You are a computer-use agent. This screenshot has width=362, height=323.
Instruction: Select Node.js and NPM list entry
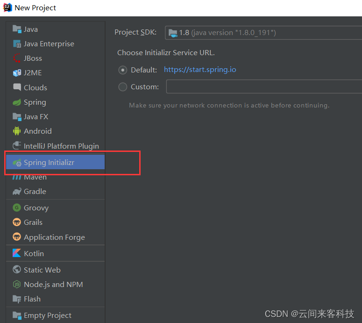pyautogui.click(x=53, y=285)
